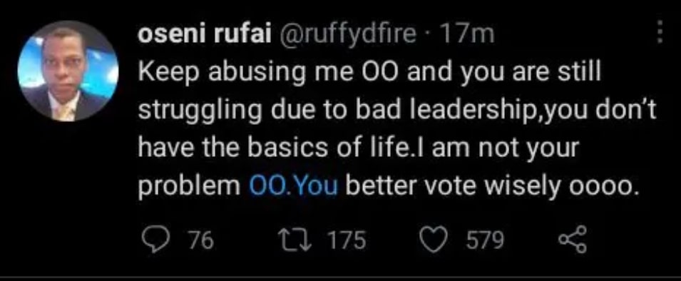Click the word "problem" in the tweet
The image size is (681, 281).
click(190, 187)
